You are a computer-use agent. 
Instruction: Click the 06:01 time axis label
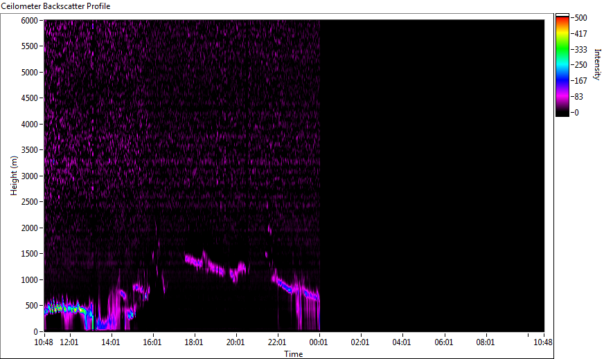pyautogui.click(x=444, y=342)
